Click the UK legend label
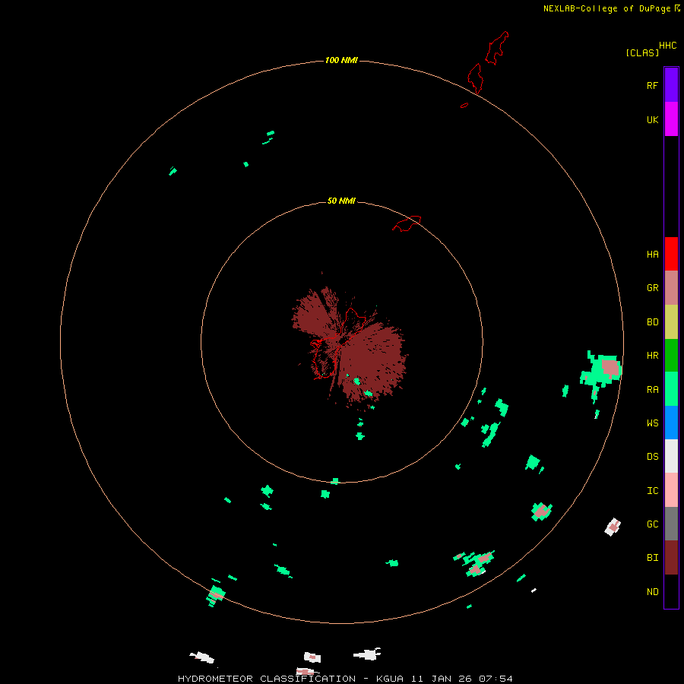The height and width of the screenshot is (684, 684). (x=652, y=120)
